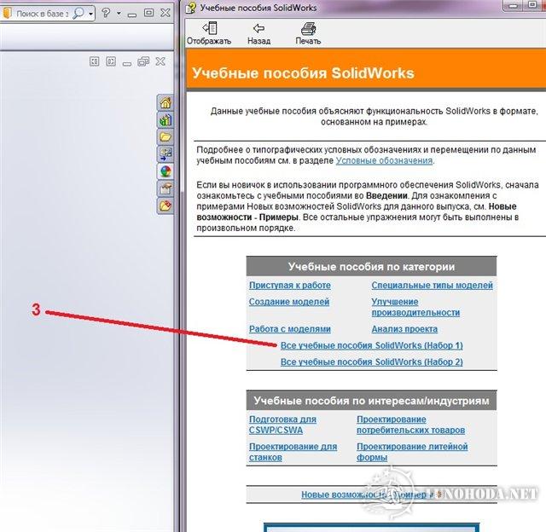Open the 'Условные обозначения' link
This screenshot has width=546, height=532.
pyautogui.click(x=384, y=161)
